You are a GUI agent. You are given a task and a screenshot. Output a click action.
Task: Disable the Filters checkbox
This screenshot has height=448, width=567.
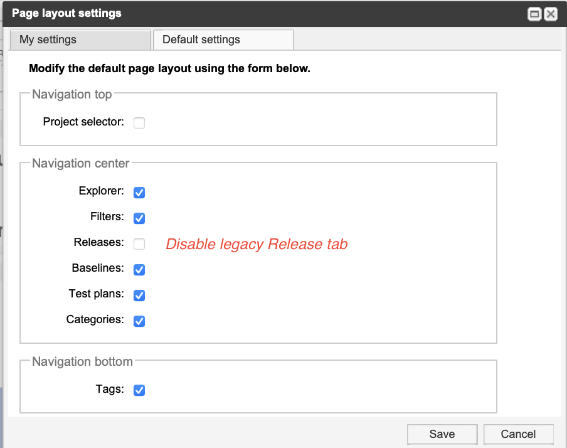139,218
